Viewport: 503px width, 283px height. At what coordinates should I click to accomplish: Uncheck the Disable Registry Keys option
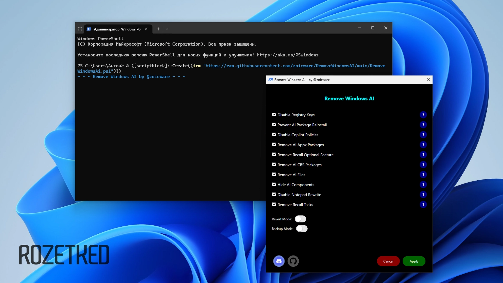(x=274, y=115)
